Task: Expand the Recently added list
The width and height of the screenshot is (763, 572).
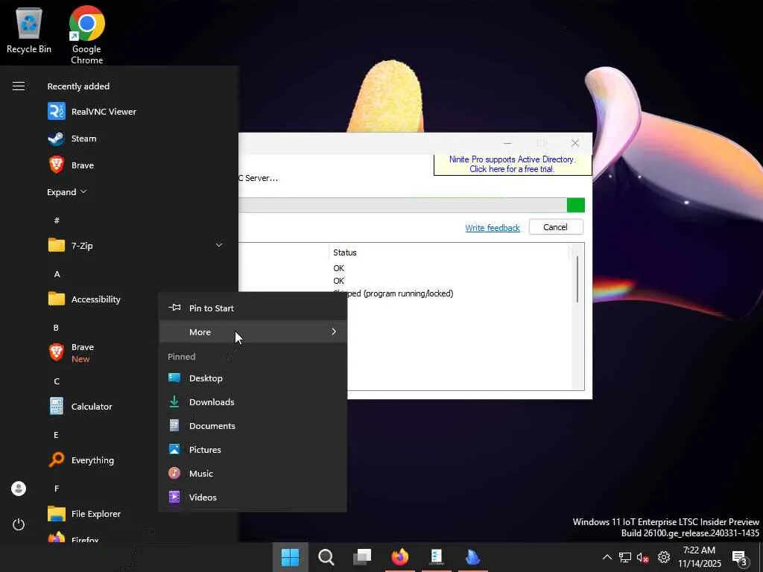Action: 66,192
